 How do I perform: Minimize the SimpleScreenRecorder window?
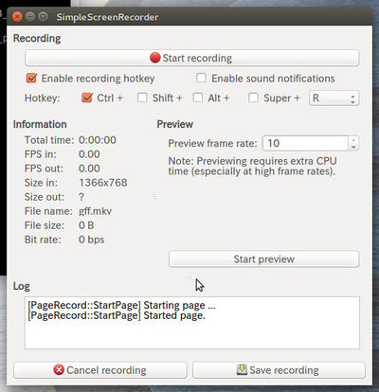coord(30,16)
